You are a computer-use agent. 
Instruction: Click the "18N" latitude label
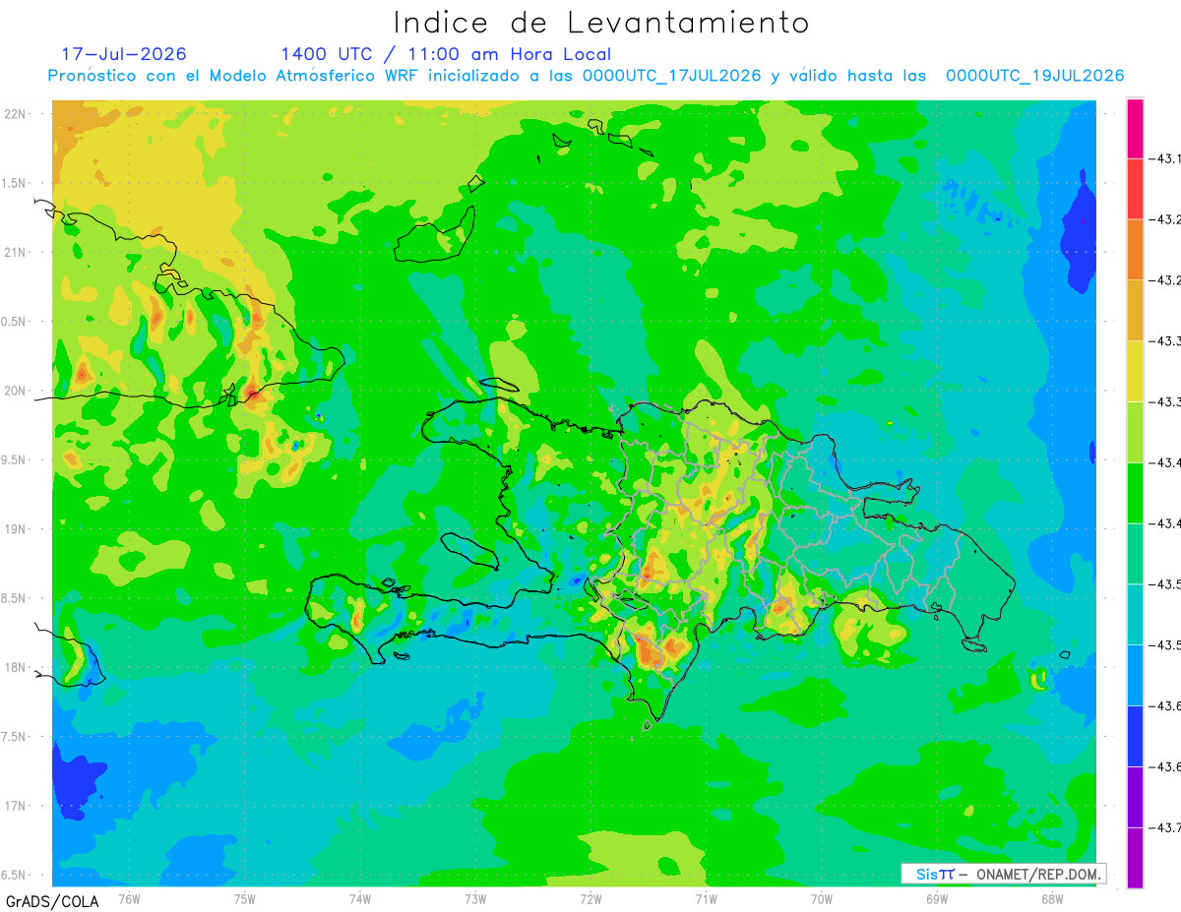pyautogui.click(x=16, y=667)
